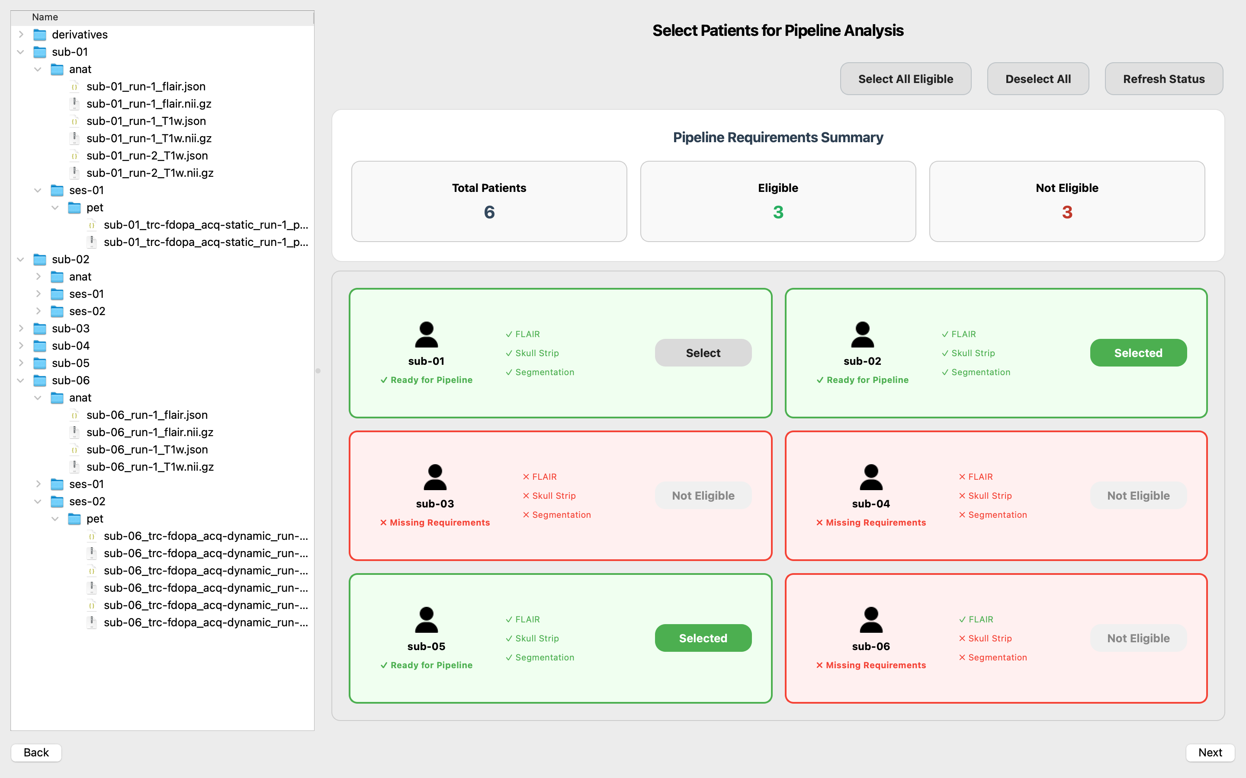Select sub-06_run-1_flair.nii.gz in file tree
Viewport: 1246px width, 778px height.
pyautogui.click(x=150, y=432)
